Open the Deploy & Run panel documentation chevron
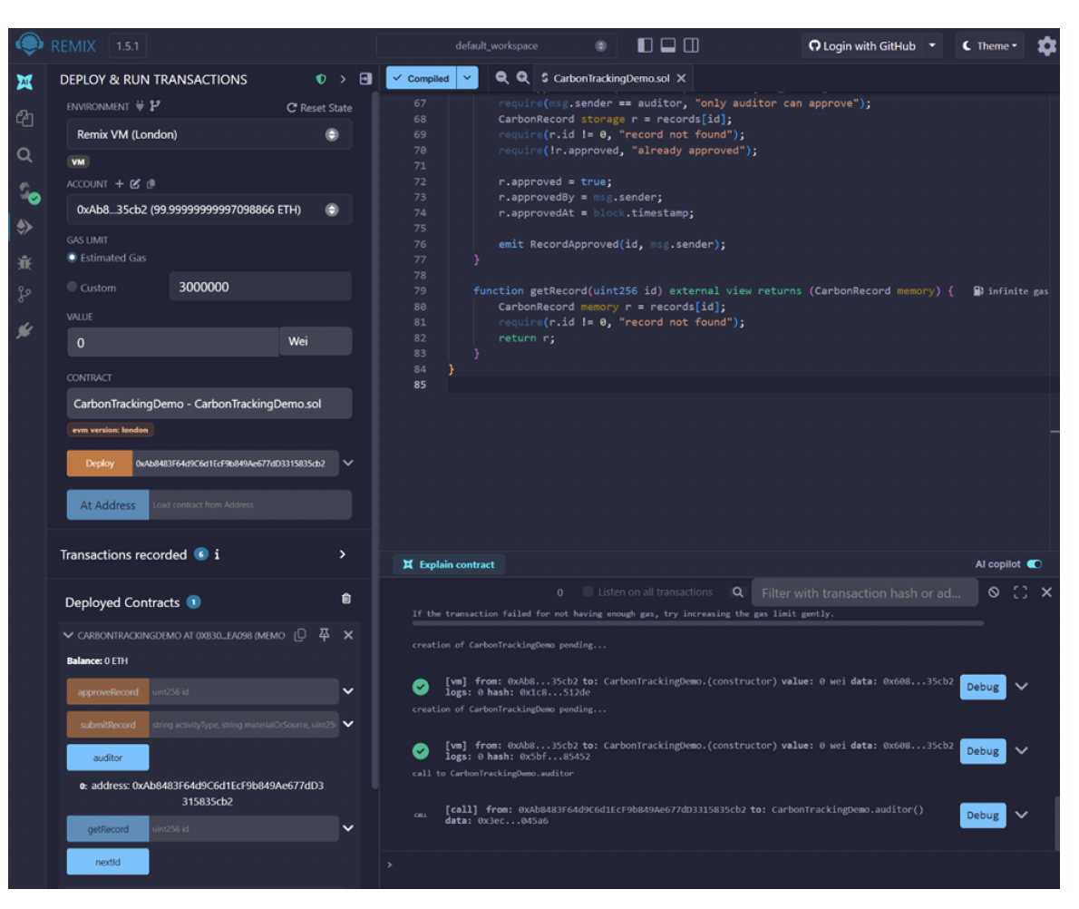The image size is (1079, 909). [x=343, y=79]
